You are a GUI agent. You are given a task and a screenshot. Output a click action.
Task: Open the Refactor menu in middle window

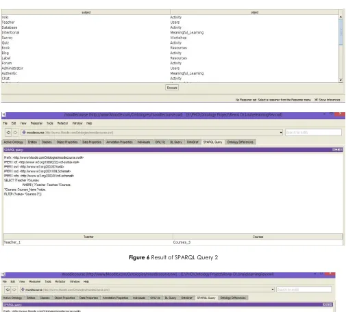click(x=62, y=123)
